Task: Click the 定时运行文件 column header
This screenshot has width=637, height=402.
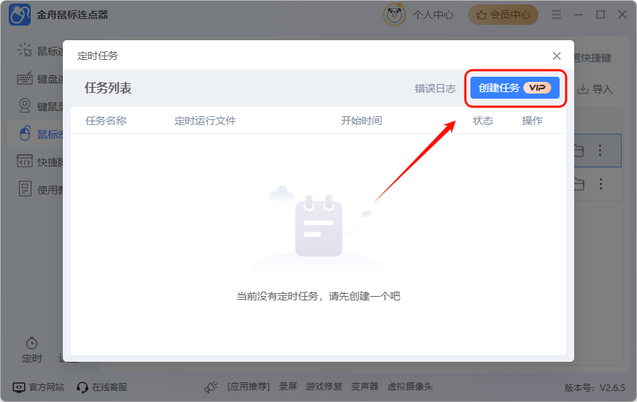Action: coord(205,121)
